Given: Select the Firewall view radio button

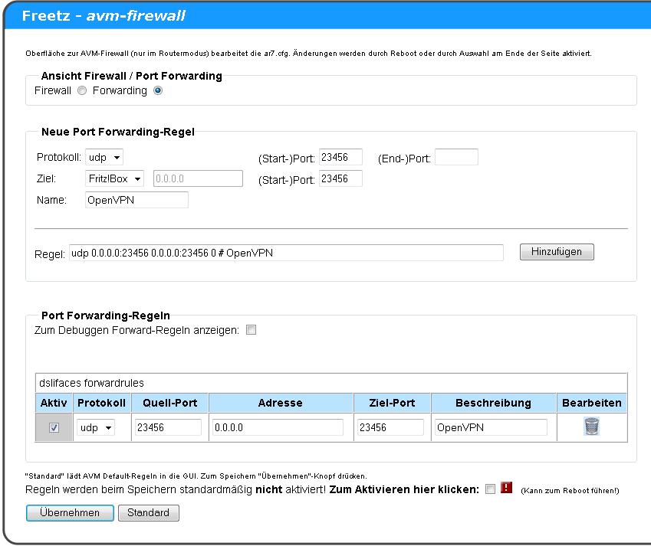Looking at the screenshot, I should pos(82,90).
